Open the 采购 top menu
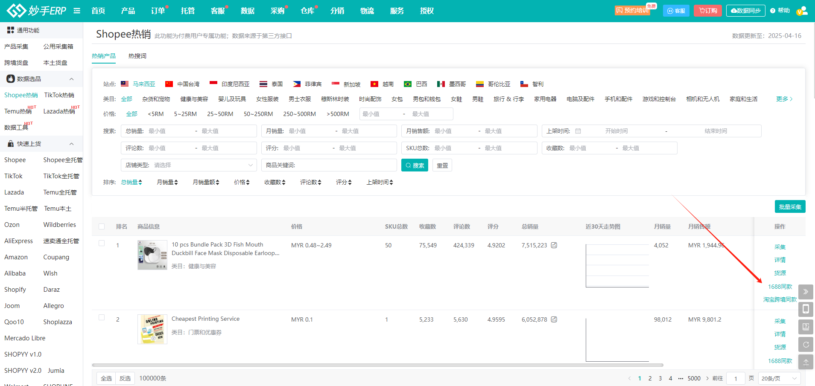The height and width of the screenshot is (386, 815). pos(278,11)
